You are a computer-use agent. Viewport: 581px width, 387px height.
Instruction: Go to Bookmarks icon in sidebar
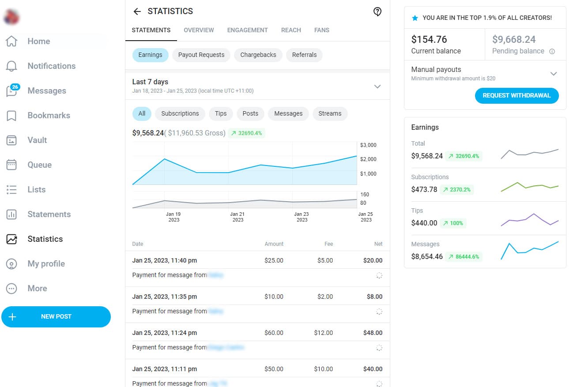point(11,116)
